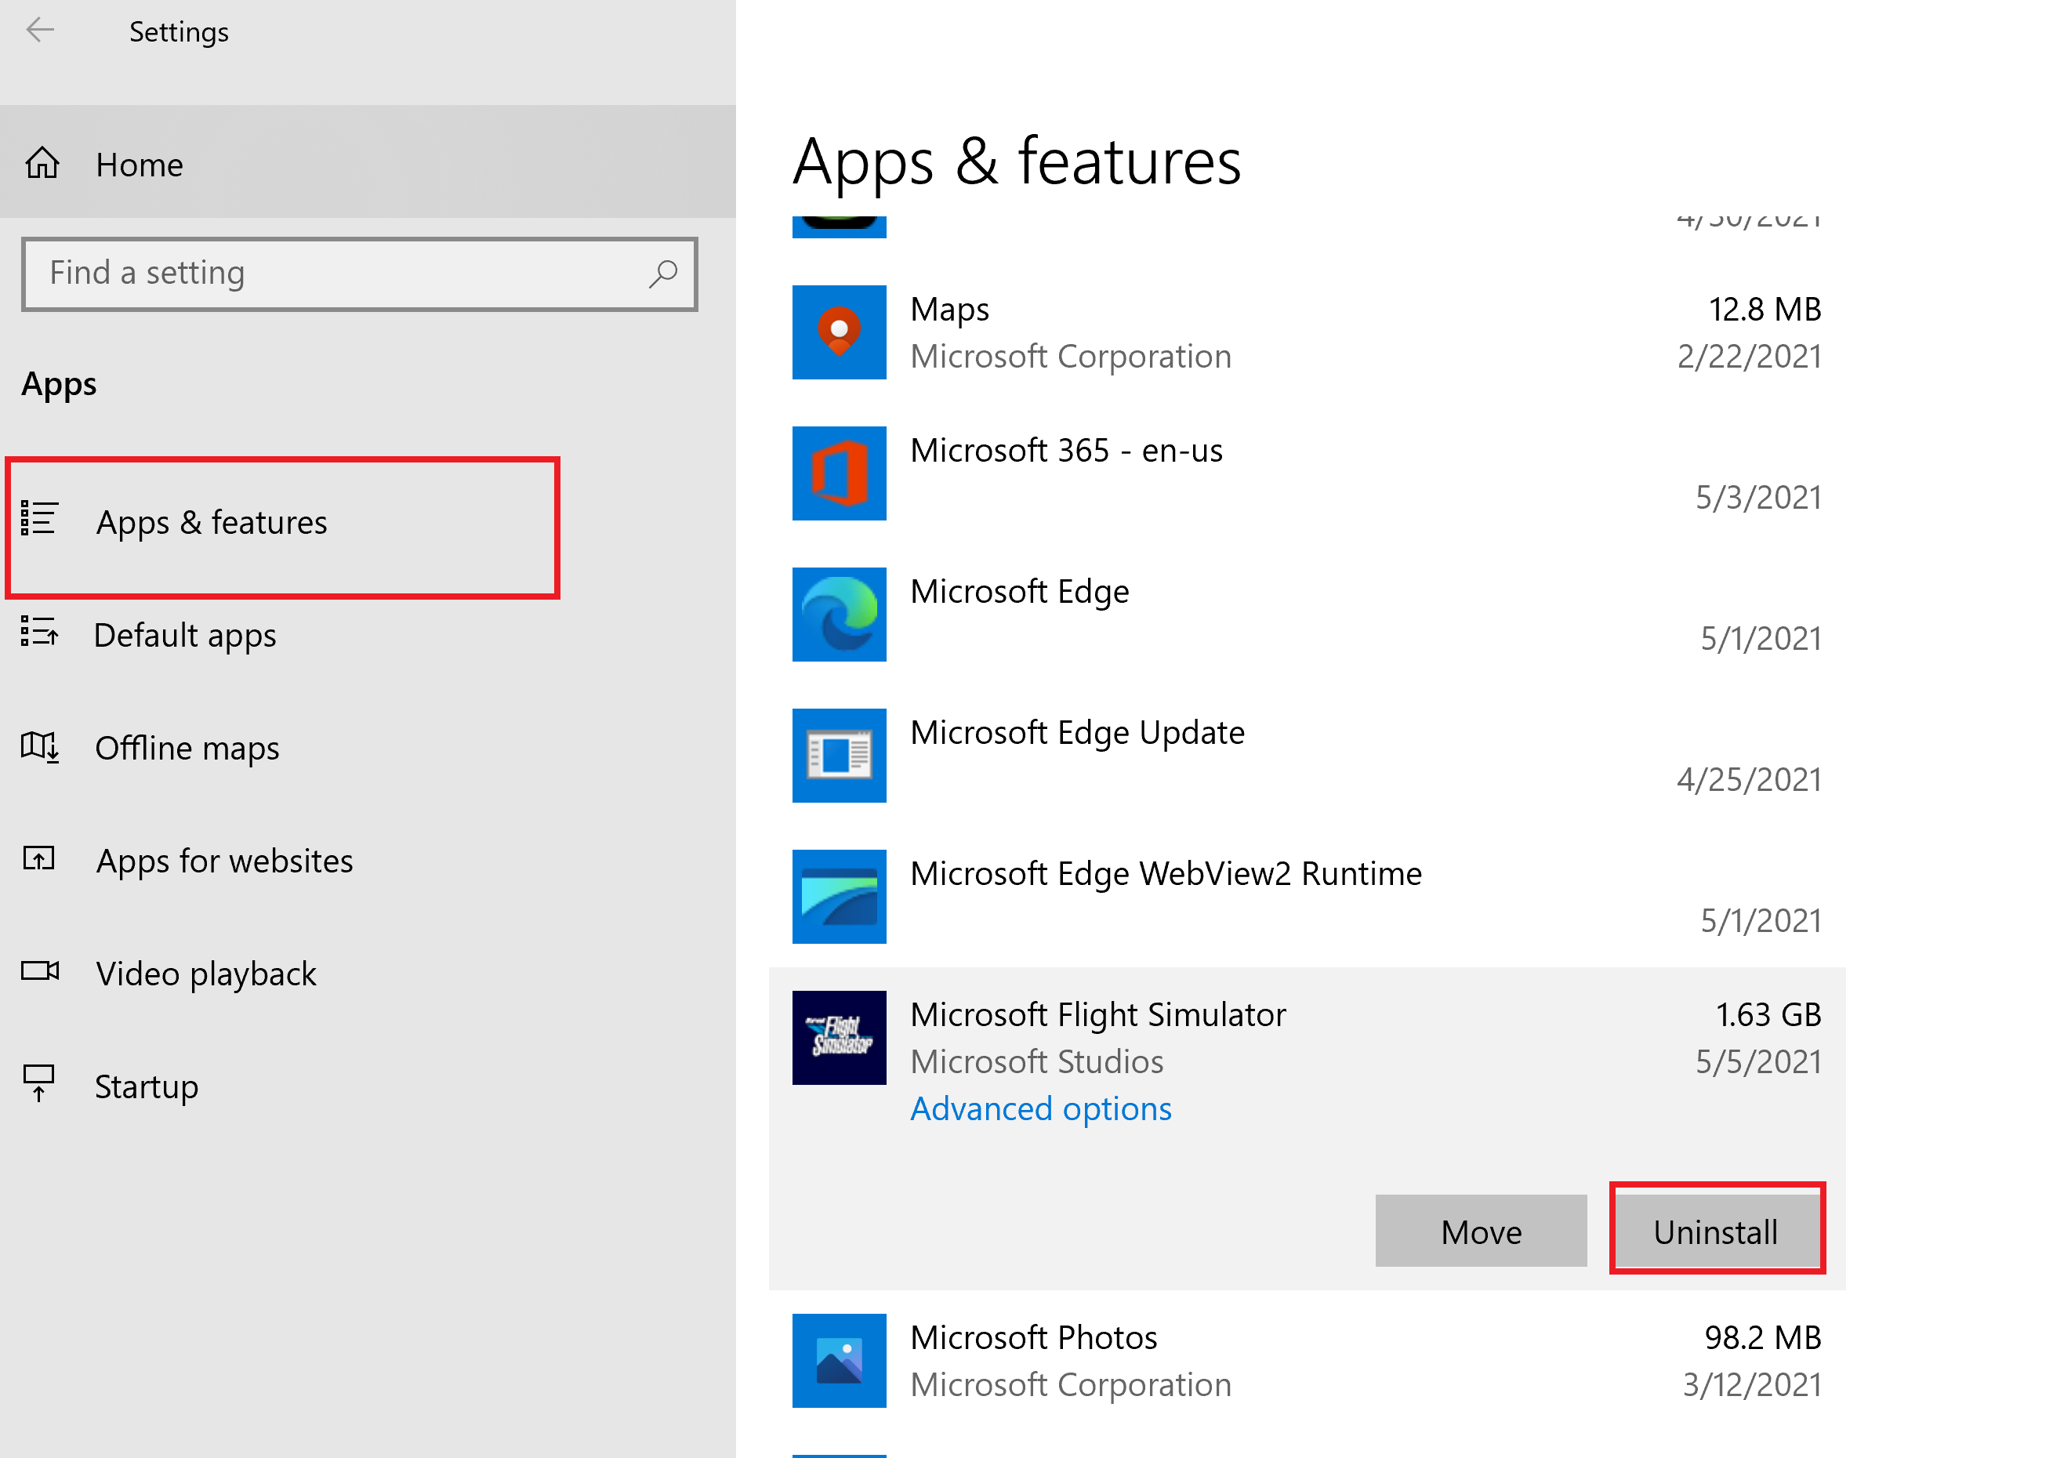The width and height of the screenshot is (2053, 1458).
Task: Click the Maps app icon
Action: click(839, 332)
